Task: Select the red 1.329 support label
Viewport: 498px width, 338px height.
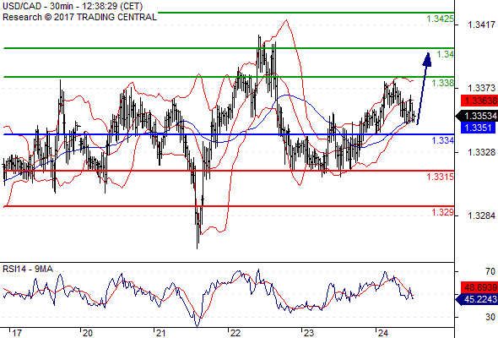Action: [x=443, y=212]
